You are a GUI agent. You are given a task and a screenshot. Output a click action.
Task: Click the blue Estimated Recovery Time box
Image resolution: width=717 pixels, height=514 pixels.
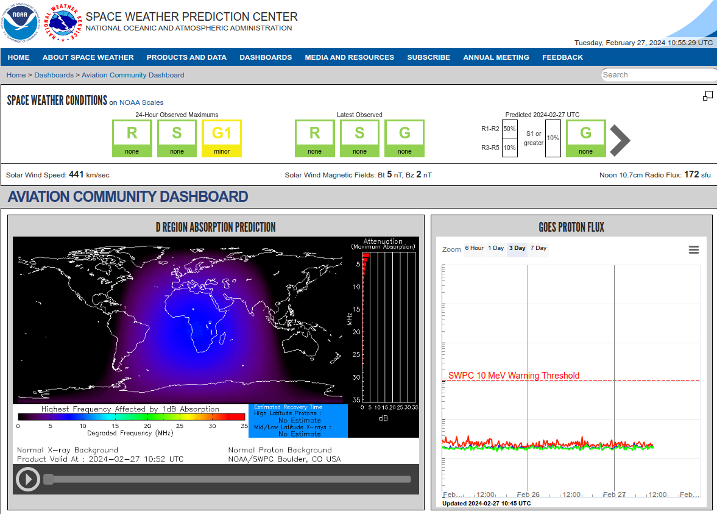[x=298, y=421]
